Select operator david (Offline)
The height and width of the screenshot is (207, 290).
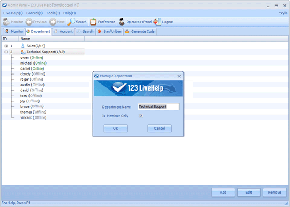tap(32, 90)
